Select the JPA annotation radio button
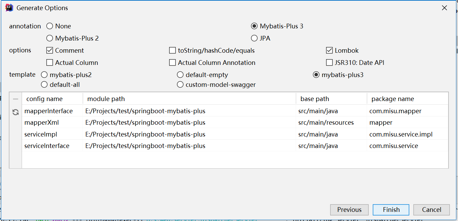This screenshot has height=221, width=458. pyautogui.click(x=254, y=39)
